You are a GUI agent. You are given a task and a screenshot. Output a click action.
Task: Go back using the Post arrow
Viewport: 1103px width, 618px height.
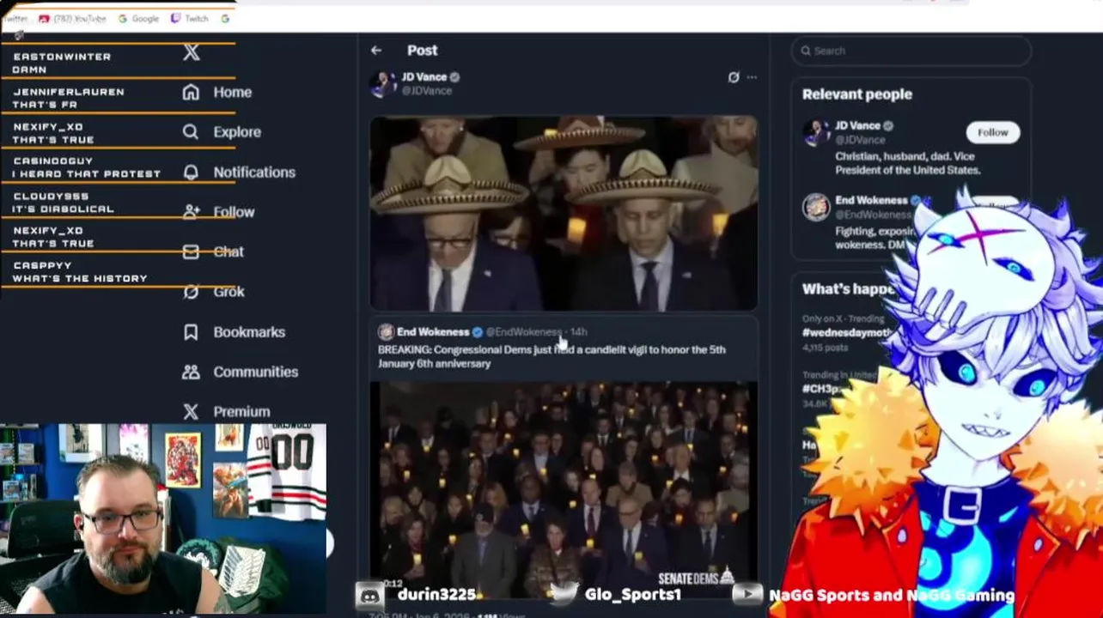(x=376, y=51)
